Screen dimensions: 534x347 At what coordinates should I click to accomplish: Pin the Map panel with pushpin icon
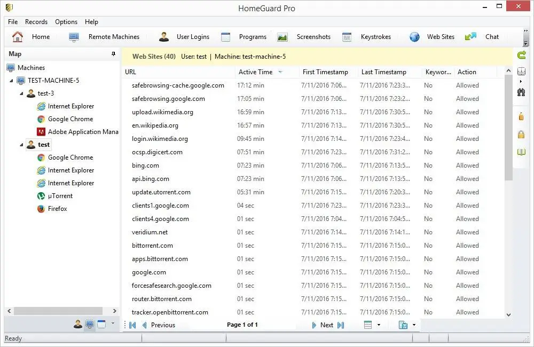(113, 54)
